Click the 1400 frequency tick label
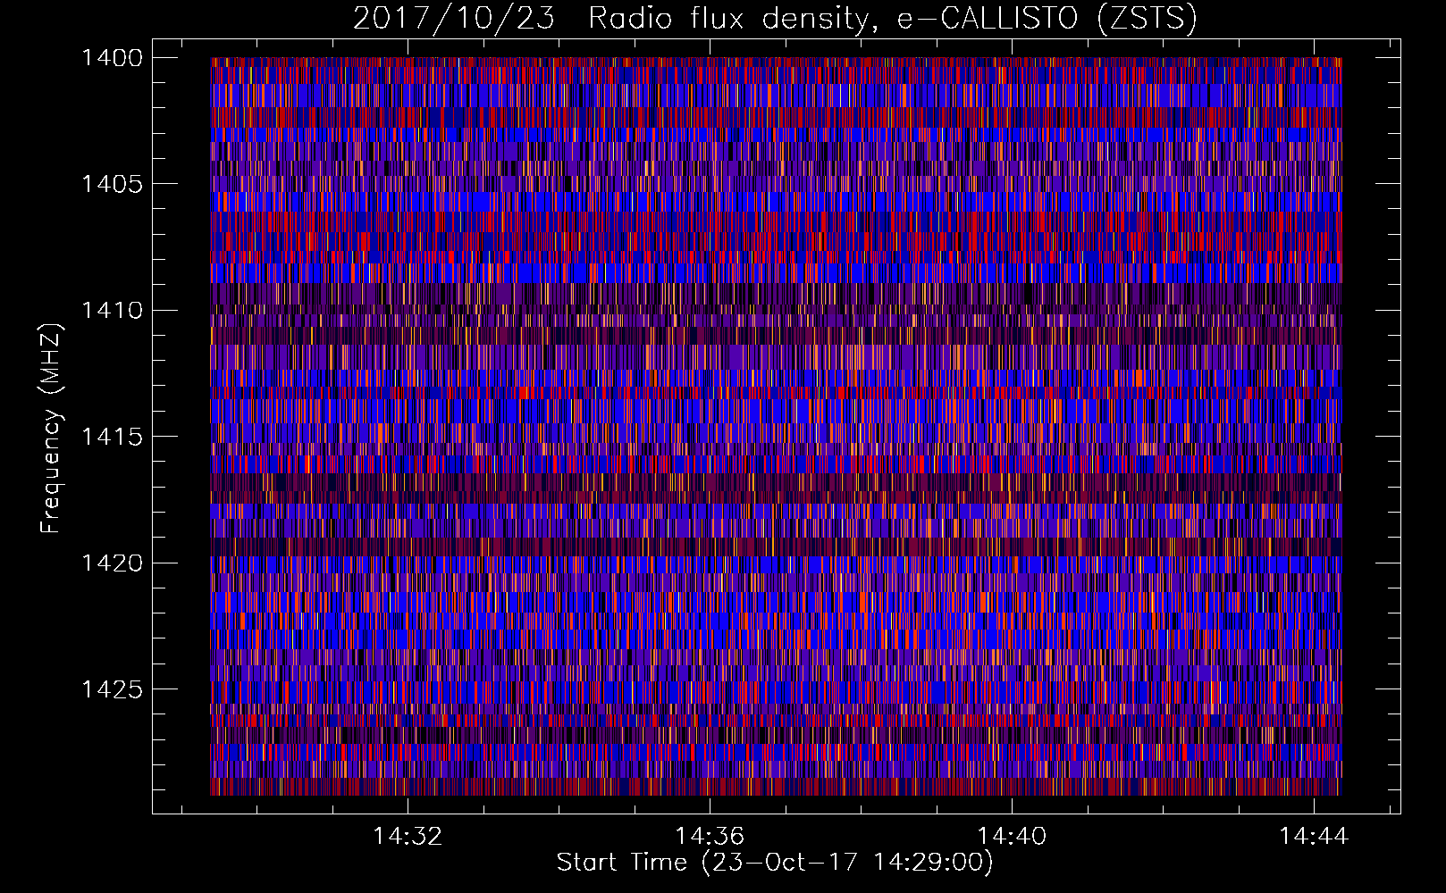 coord(112,58)
